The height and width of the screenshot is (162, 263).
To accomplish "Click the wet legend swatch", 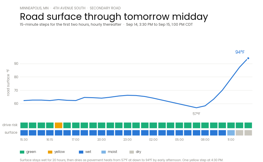I will click(x=81, y=152).
